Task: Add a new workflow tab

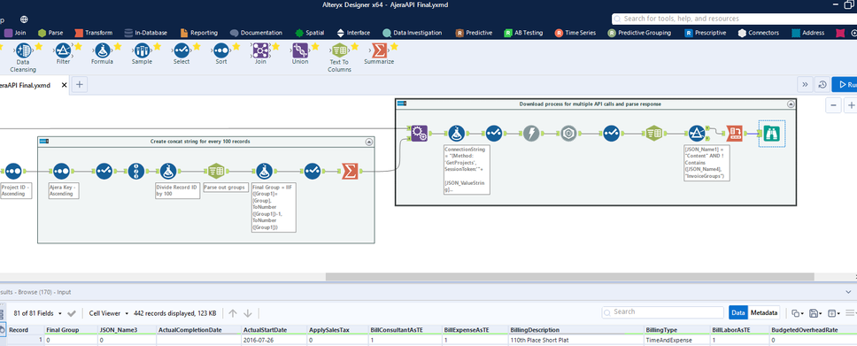Action: pos(80,85)
